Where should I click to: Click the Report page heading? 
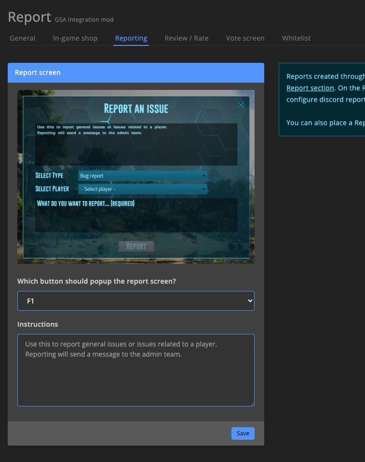29,17
